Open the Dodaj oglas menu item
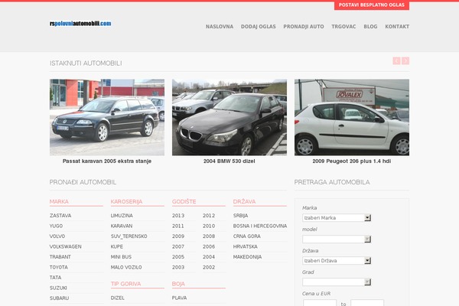 coord(259,26)
